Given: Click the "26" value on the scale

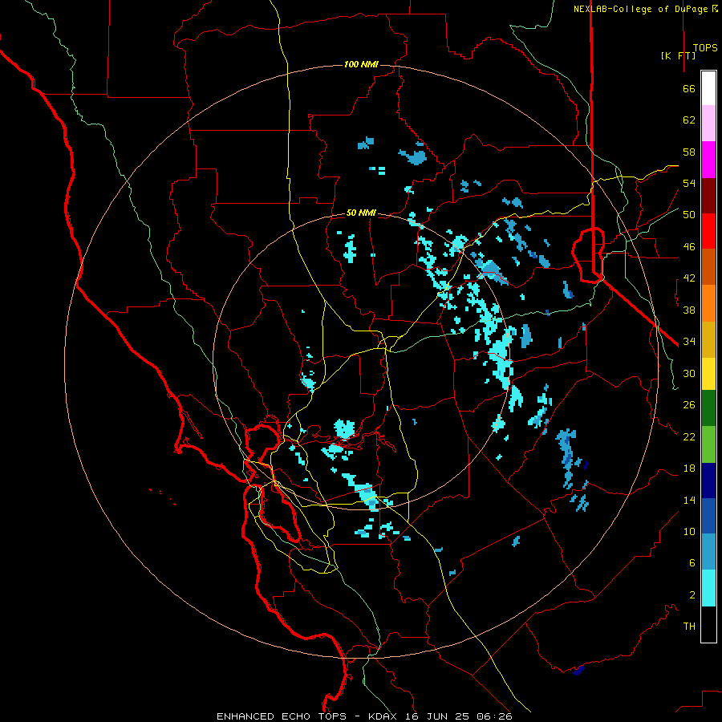Looking at the screenshot, I should [x=689, y=405].
